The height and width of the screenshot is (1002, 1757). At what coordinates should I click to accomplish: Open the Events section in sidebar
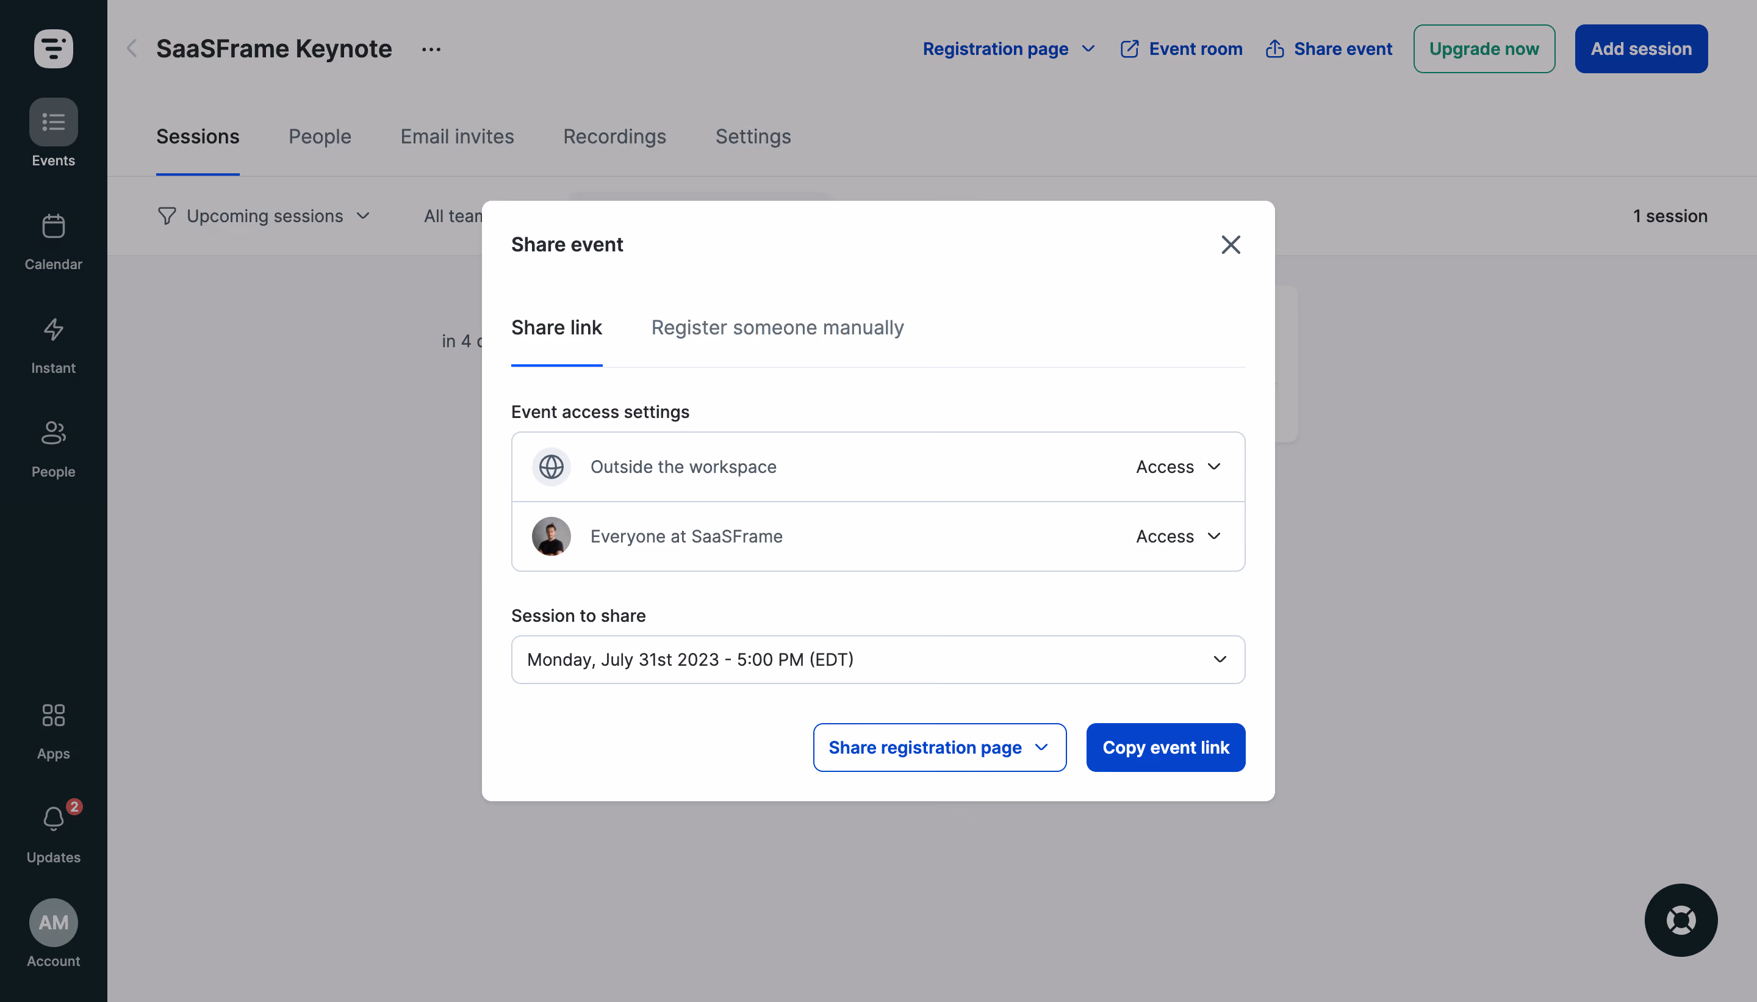pos(53,133)
